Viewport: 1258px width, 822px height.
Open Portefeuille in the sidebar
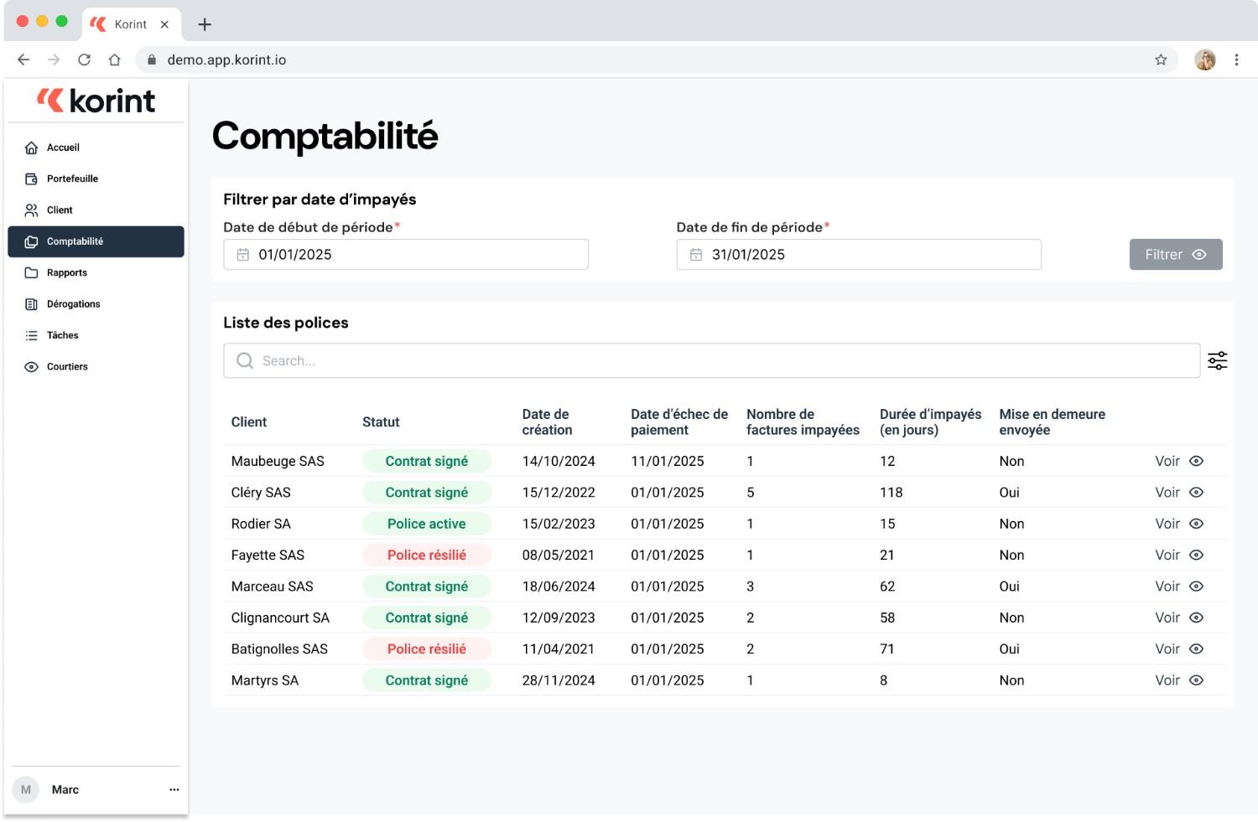coord(96,178)
